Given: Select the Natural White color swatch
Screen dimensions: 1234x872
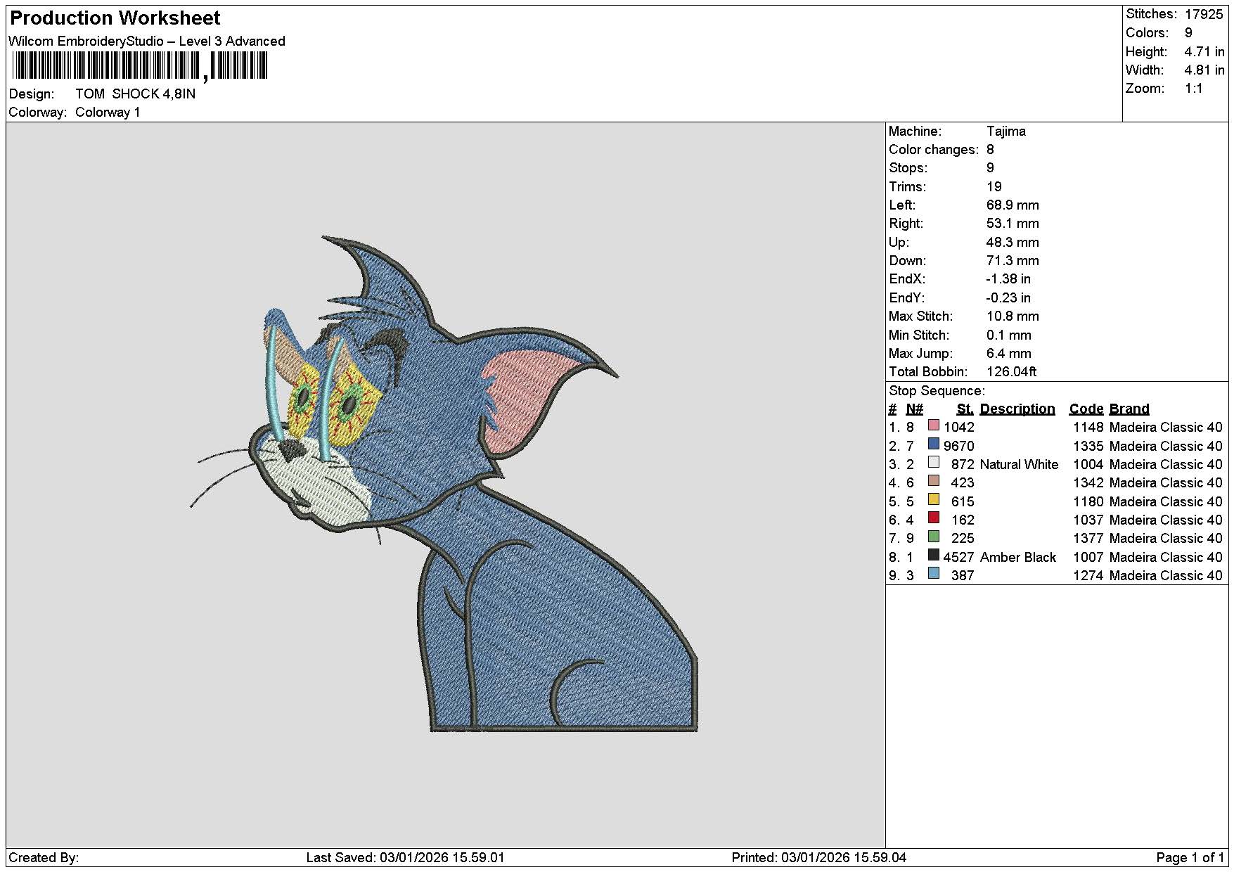Looking at the screenshot, I should pyautogui.click(x=934, y=463).
